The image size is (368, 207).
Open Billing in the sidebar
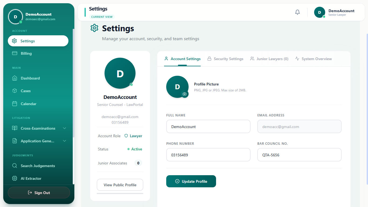click(38, 53)
